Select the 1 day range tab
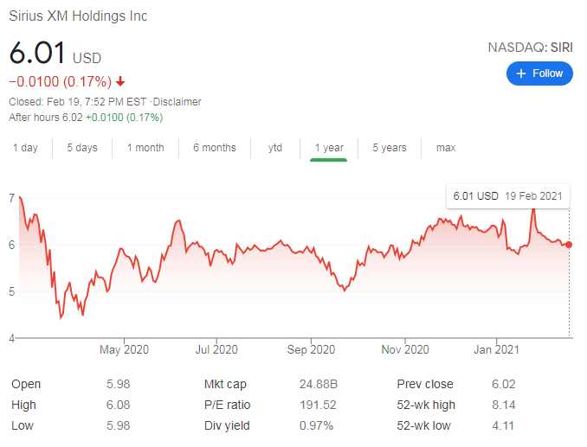587x447 pixels. (25, 148)
